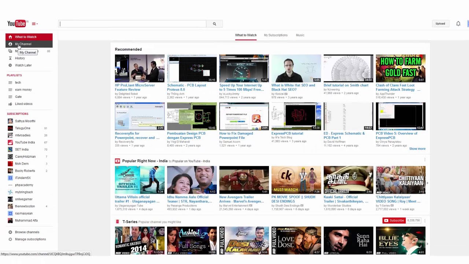The image size is (469, 264).
Task: Switch to the My Subscriptions tab
Action: pos(276,35)
